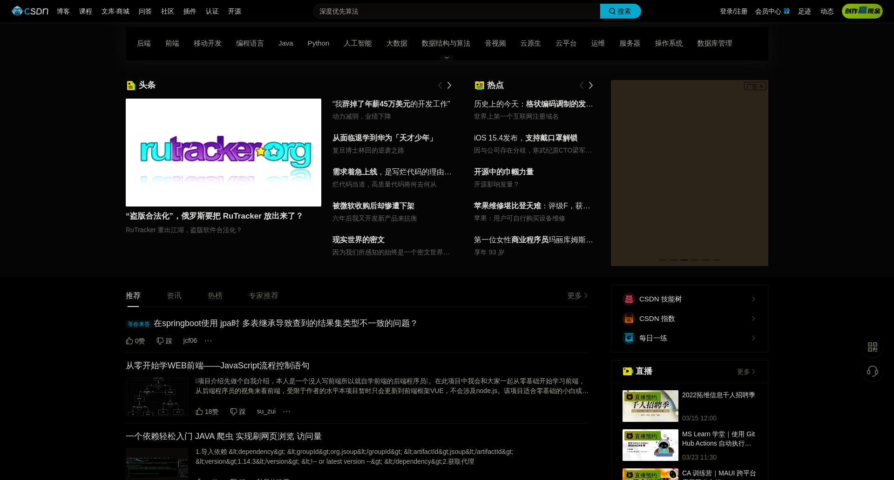Click 登录/注册 link
Screen dimensions: 894x480
pos(734,11)
